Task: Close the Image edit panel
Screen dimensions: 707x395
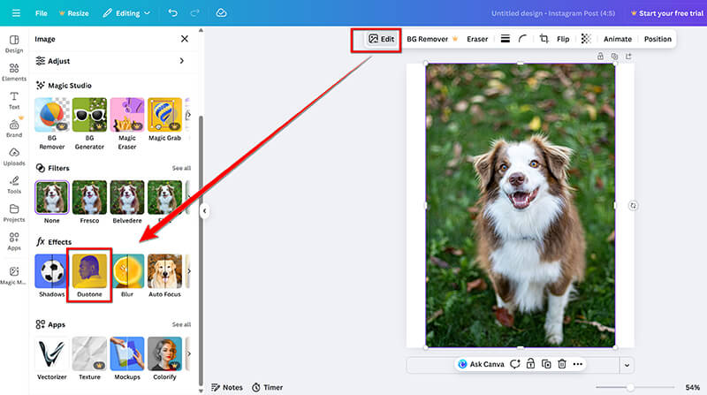Action: point(184,39)
